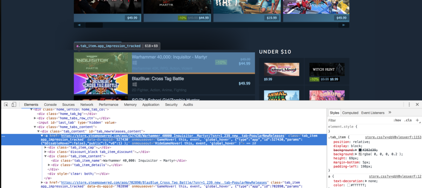Collapse the tab_newreleases_content div node
This screenshot has height=188, width=422.
(x=38, y=131)
